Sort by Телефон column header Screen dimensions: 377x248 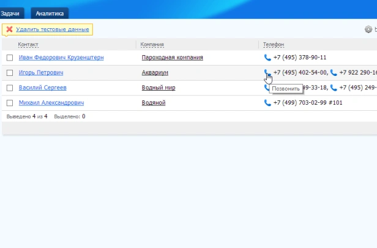274,45
